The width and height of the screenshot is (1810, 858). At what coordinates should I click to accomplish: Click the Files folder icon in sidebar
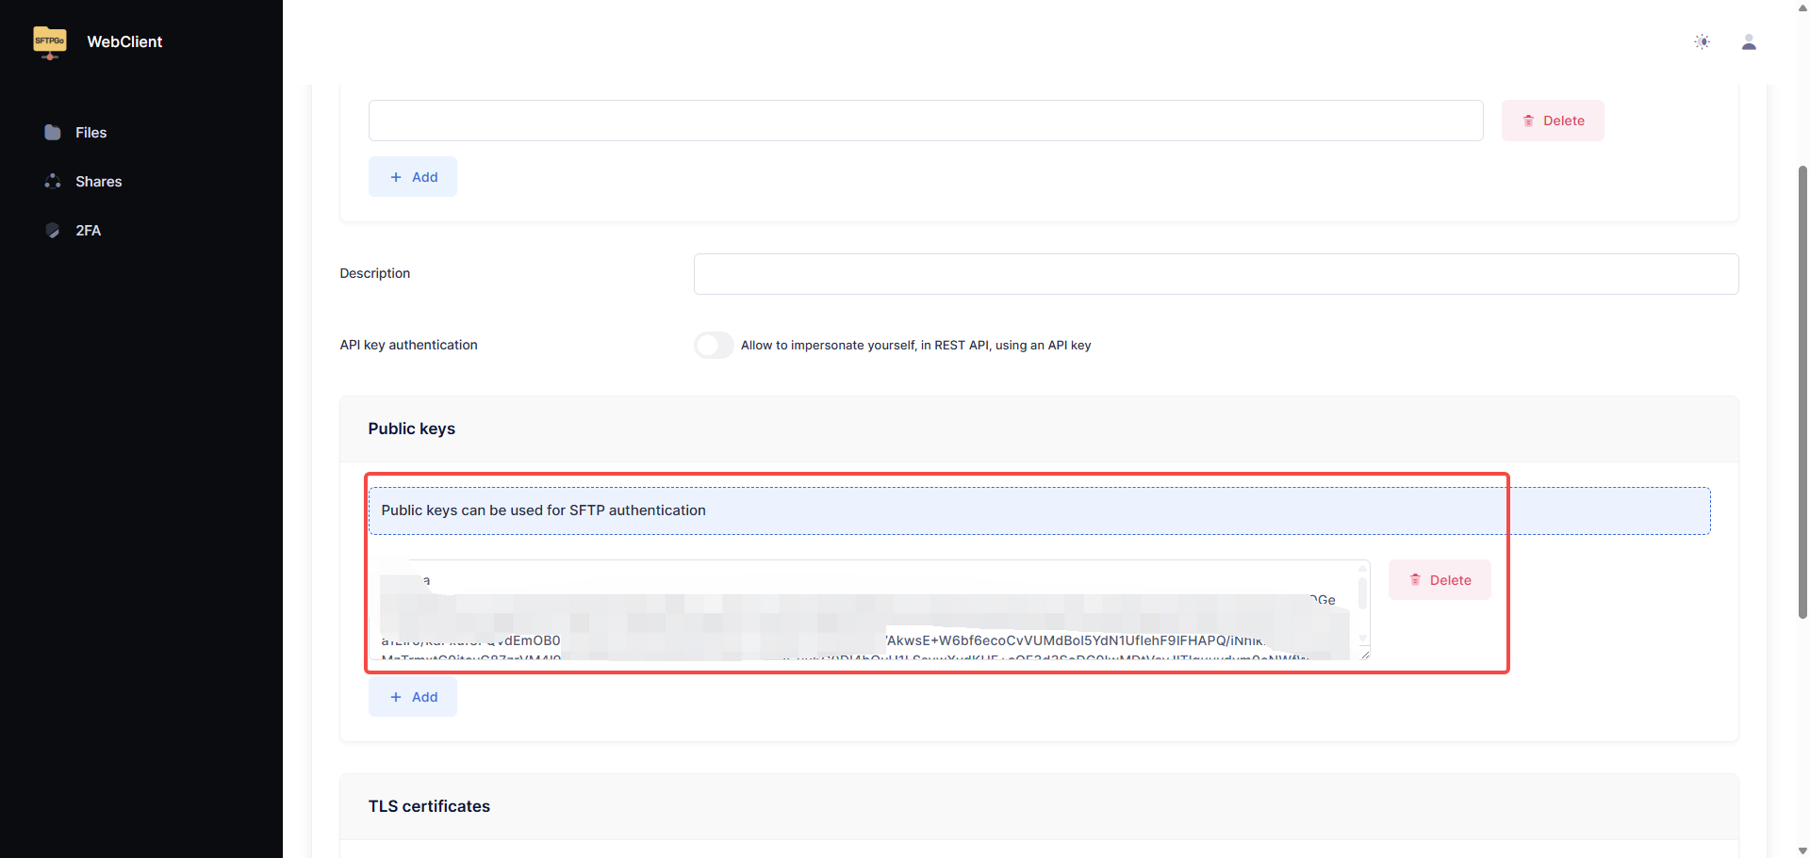(53, 133)
